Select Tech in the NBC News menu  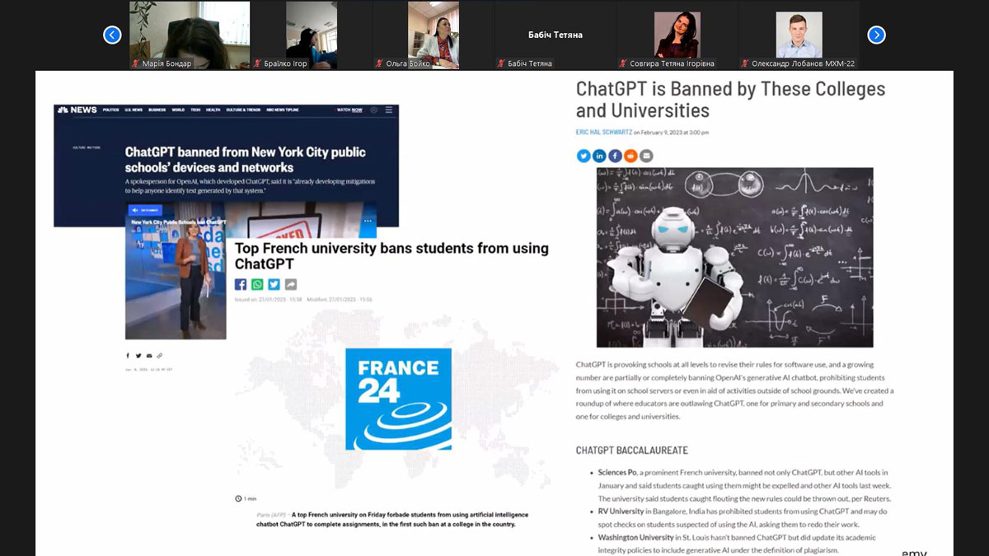pyautogui.click(x=195, y=110)
